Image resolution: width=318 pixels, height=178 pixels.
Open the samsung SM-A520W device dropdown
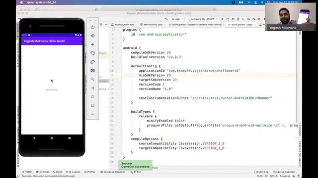[203, 19]
